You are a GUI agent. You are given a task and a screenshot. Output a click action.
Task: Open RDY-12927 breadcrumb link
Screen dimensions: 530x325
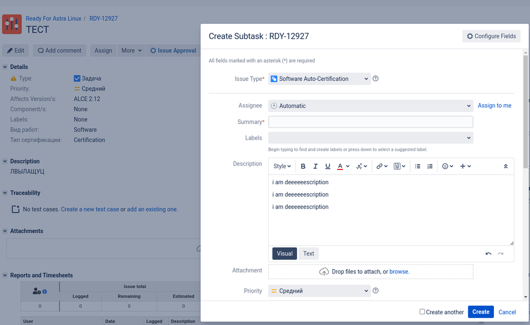point(104,19)
